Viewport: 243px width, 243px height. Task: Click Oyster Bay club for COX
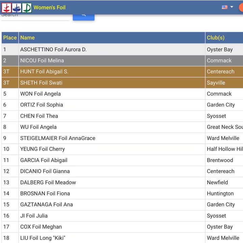[220, 227]
